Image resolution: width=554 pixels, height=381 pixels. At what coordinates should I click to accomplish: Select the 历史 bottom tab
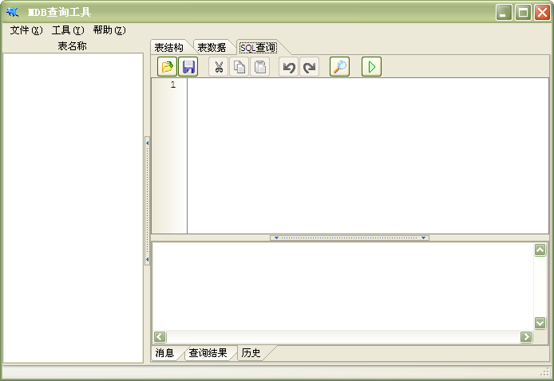click(x=251, y=353)
